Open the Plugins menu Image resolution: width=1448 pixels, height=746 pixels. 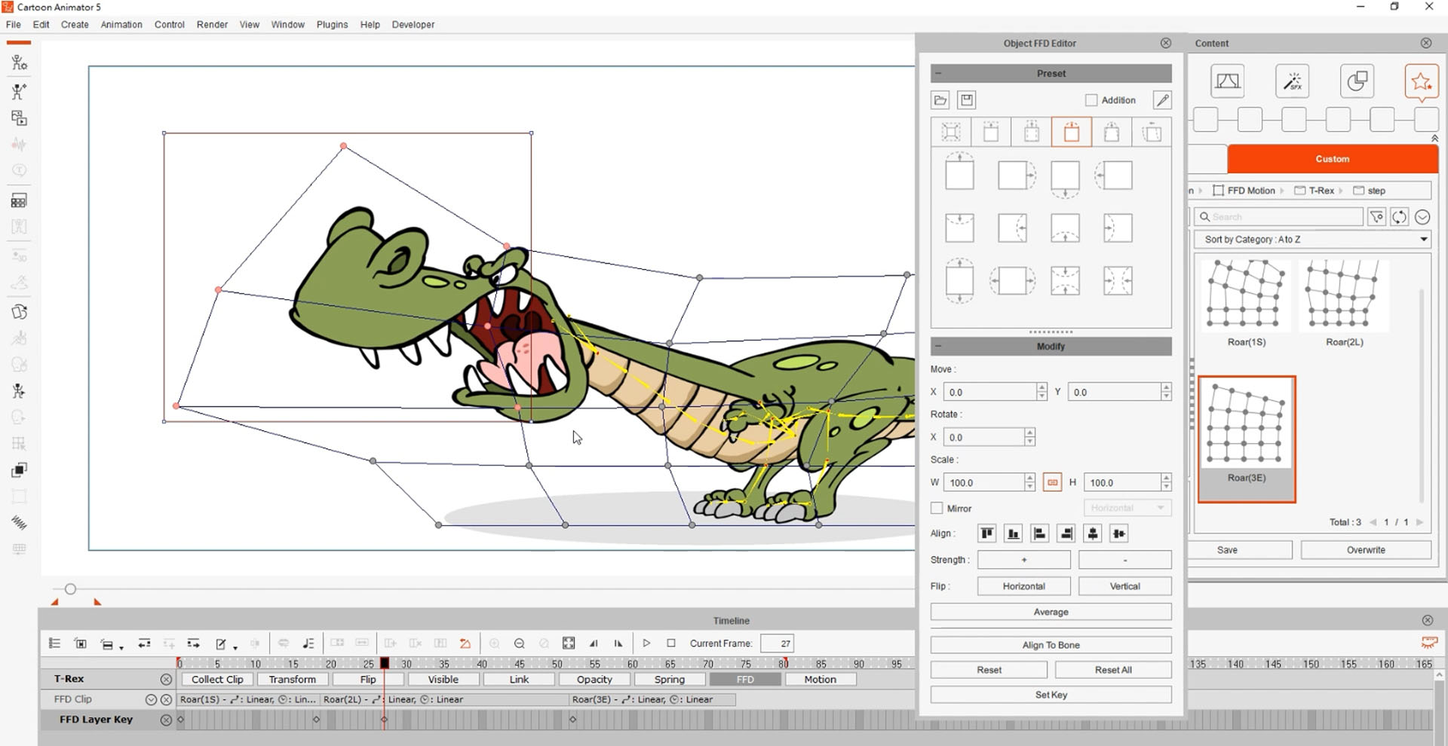click(x=332, y=24)
